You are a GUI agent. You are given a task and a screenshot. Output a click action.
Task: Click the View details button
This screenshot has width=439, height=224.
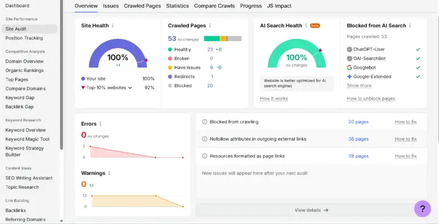(312, 210)
